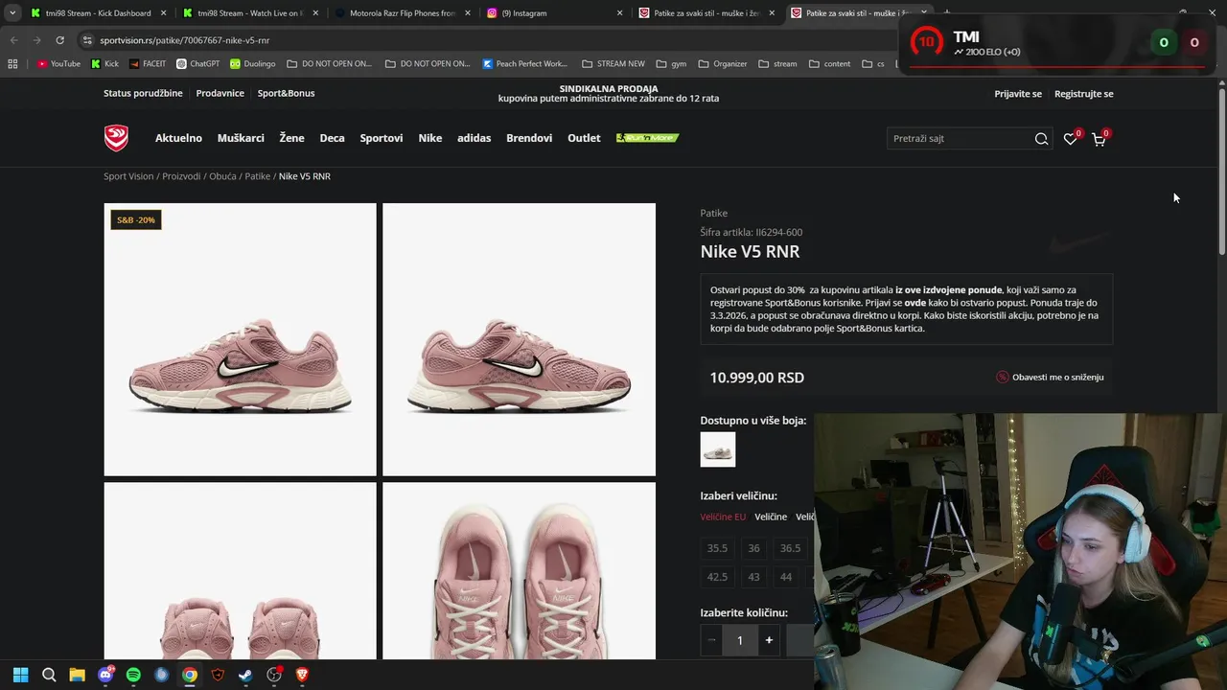
Task: Open the Žene menu item
Action: point(291,138)
